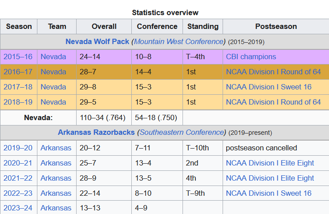
Task: Click the bold Nevada: totals label
Action: [38, 117]
